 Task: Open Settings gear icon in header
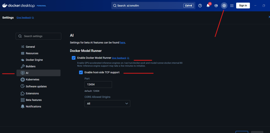click(224, 6)
